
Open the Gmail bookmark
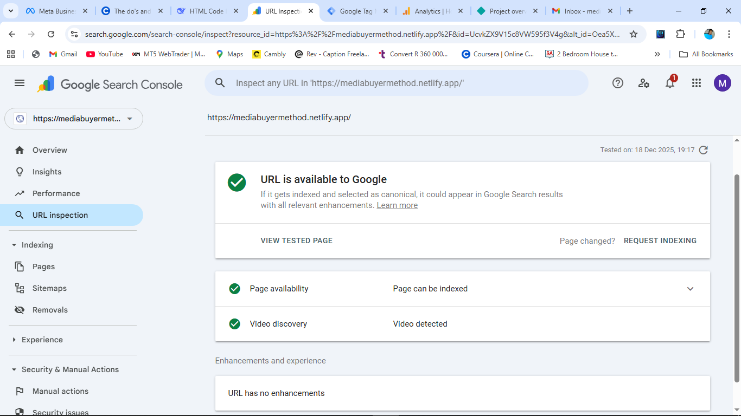coord(63,54)
